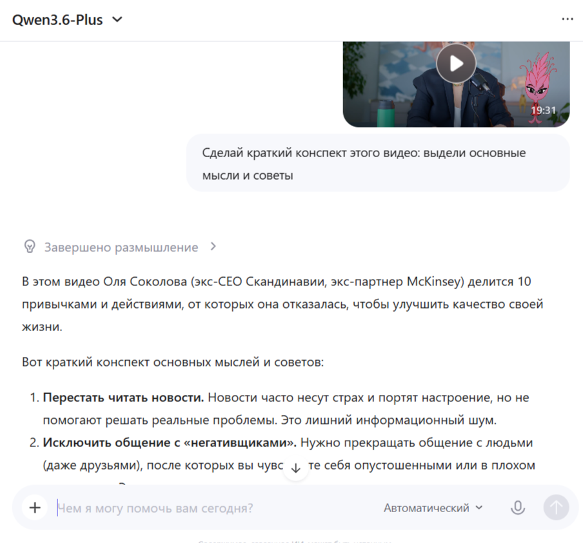Expand the Завершено размышление chevron
The image size is (583, 543).
213,247
